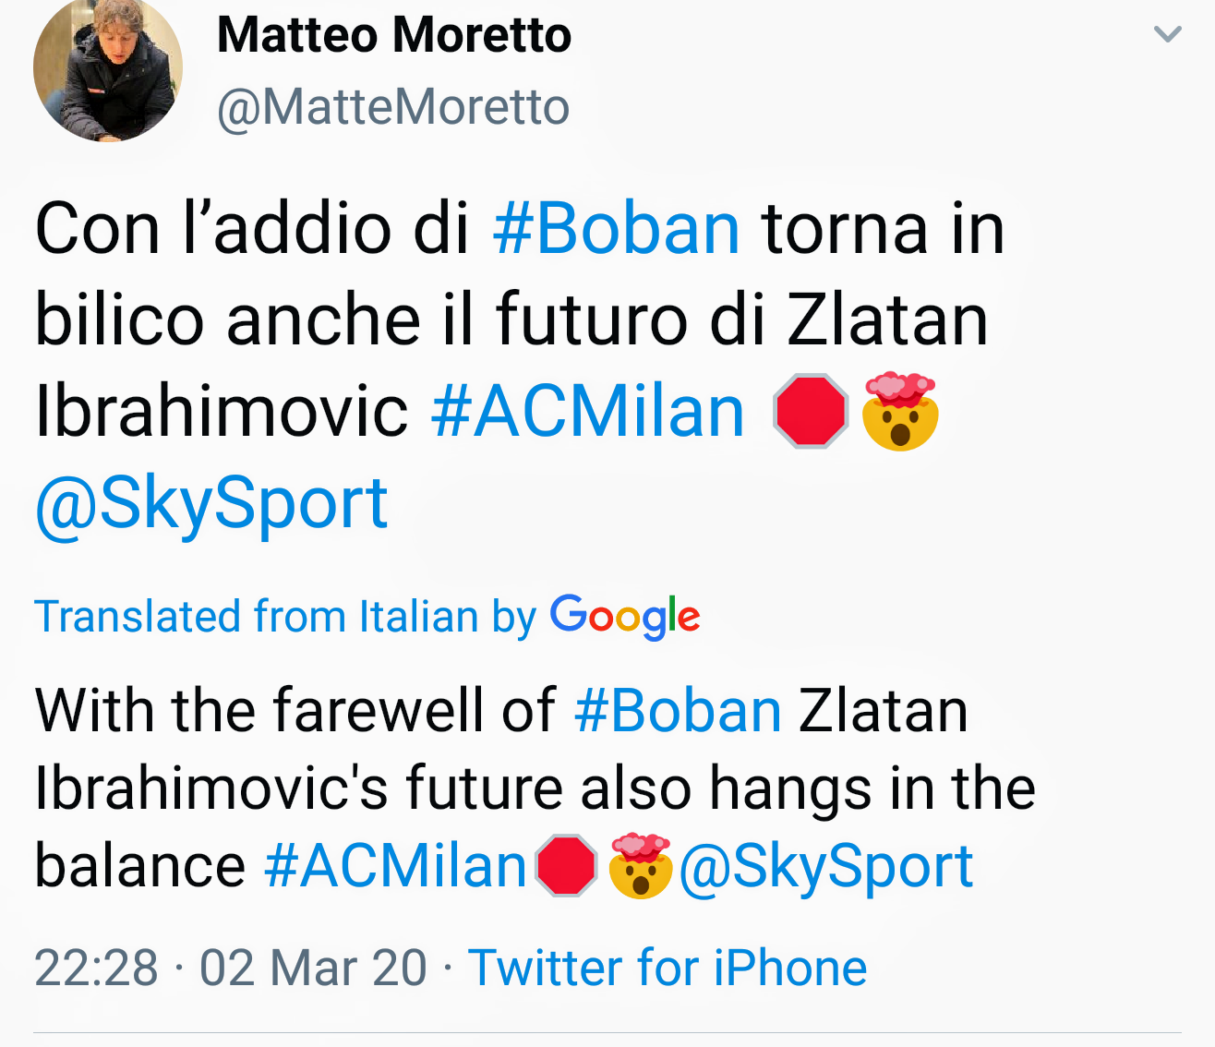Open #ACMilan hashtag in the English translation
Screen dimensions: 1215x1047
(x=395, y=866)
